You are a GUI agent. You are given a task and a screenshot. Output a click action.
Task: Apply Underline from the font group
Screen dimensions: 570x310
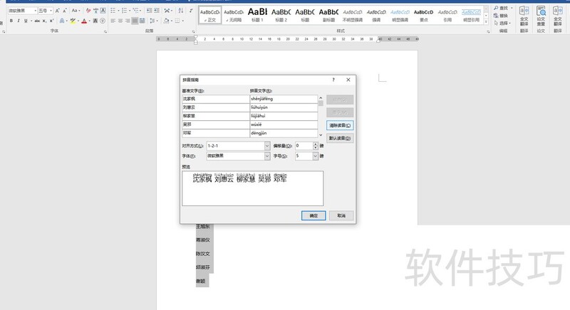(26, 21)
